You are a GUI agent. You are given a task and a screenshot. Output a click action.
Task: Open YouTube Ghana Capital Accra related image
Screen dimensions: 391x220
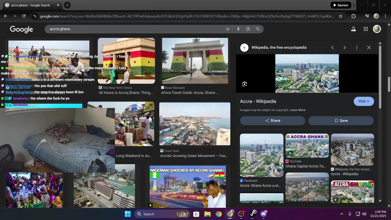coord(307,145)
